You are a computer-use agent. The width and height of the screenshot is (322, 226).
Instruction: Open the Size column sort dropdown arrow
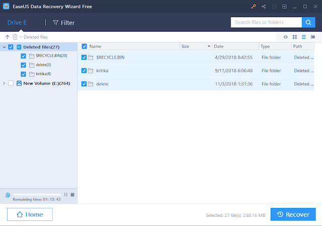pyautogui.click(x=209, y=46)
